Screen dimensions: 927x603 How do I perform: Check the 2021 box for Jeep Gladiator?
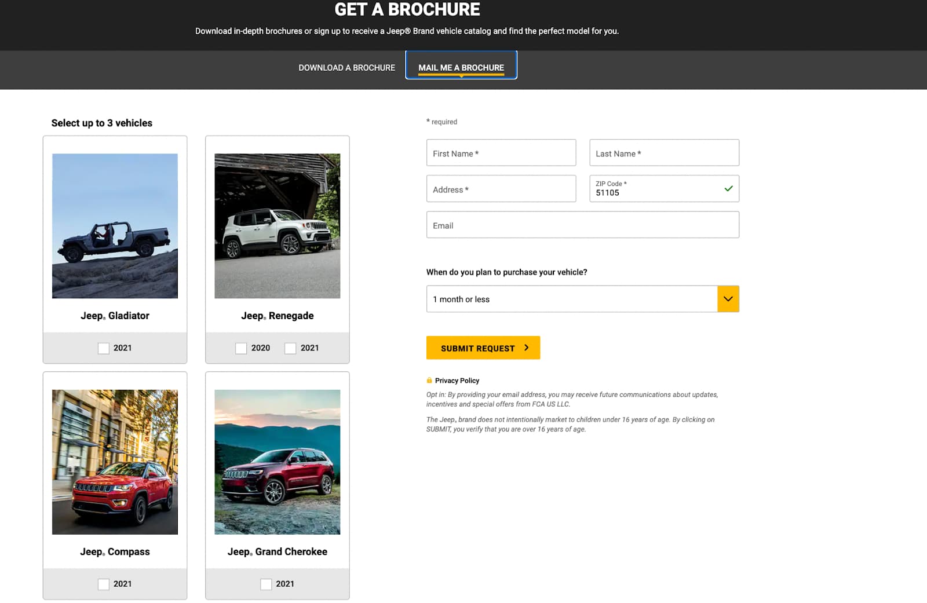pos(103,348)
